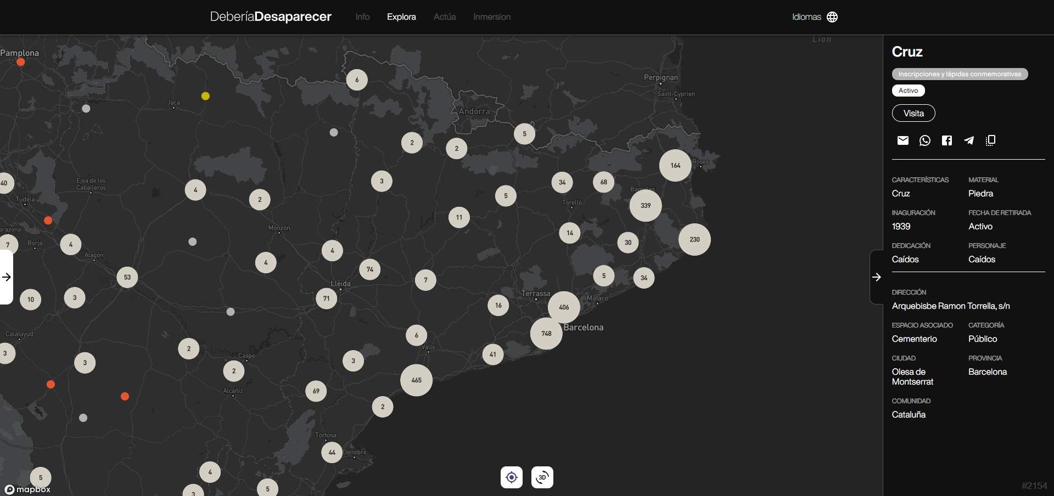Select the 53 map cluster
Viewport: 1054px width, 496px height.
127,277
